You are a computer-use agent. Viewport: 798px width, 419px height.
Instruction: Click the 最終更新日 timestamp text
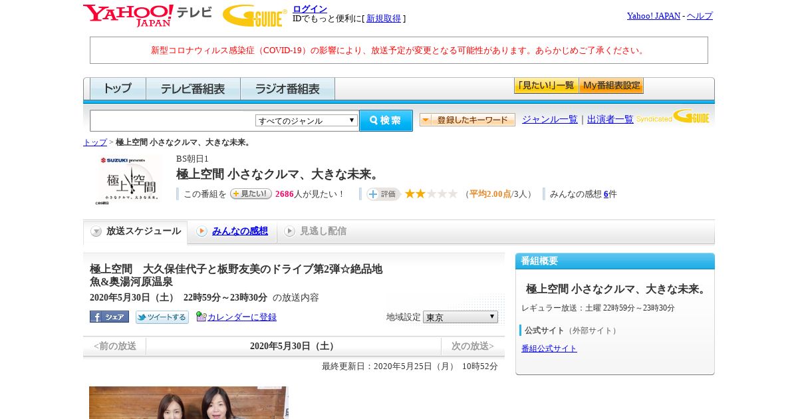[x=410, y=366]
